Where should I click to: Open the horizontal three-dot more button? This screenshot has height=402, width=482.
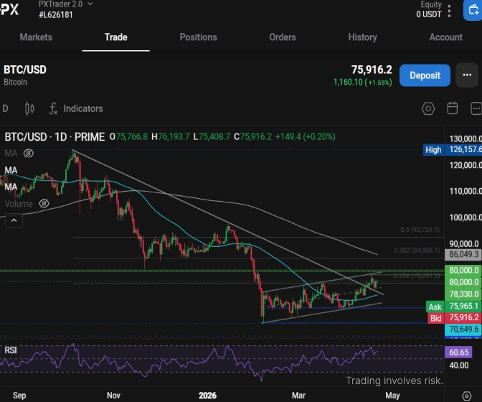(467, 75)
